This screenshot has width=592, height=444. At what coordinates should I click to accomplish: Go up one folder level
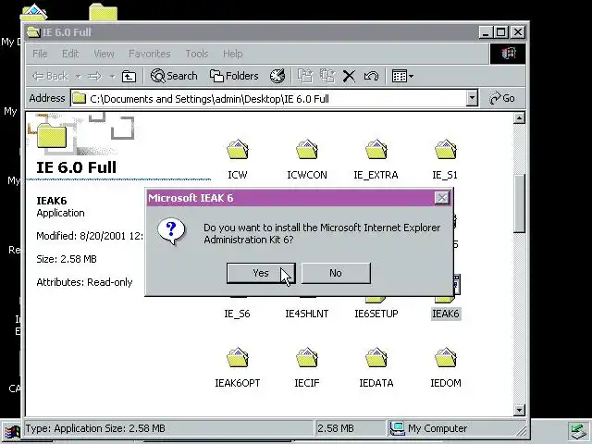pyautogui.click(x=129, y=76)
